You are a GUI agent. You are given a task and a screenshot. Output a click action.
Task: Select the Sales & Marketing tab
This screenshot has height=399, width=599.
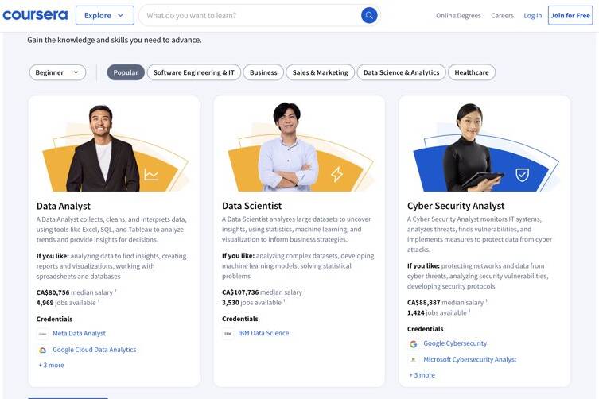(320, 72)
